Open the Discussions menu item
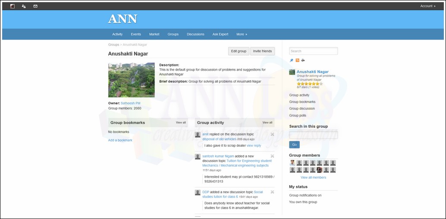The image size is (446, 219). [x=195, y=34]
